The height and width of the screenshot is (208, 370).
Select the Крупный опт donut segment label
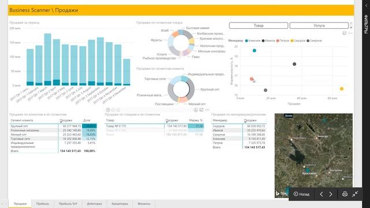click(x=210, y=90)
